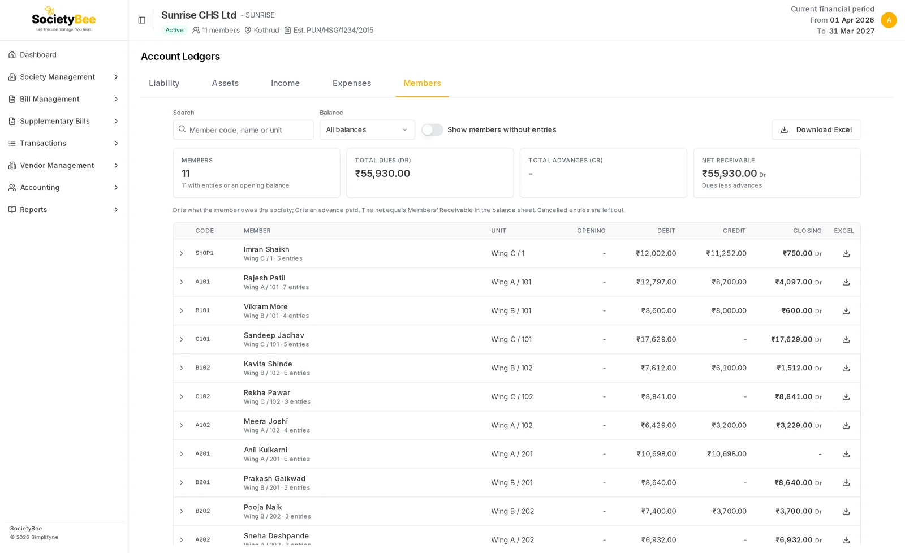Image resolution: width=905 pixels, height=553 pixels.
Task: Click the search magnifier icon
Action: 182,129
